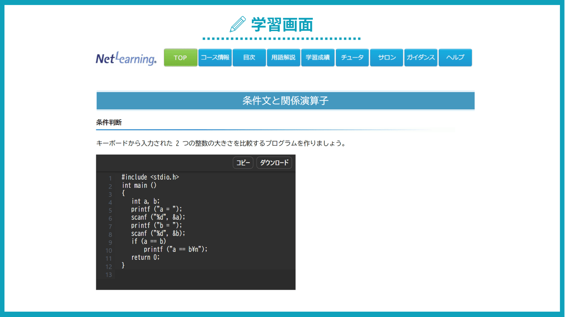The height and width of the screenshot is (317, 565).
Task: Open the コース情報 navigation tab
Action: (x=215, y=58)
